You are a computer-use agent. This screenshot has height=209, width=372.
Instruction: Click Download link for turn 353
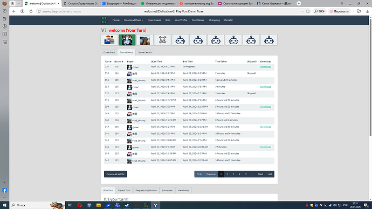(x=265, y=87)
